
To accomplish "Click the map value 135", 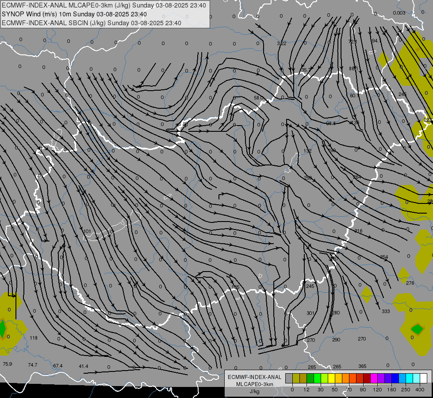I will click(x=235, y=287).
